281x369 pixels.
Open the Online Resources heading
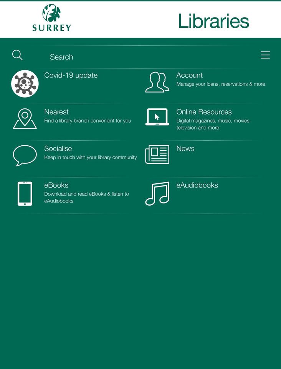click(x=204, y=112)
